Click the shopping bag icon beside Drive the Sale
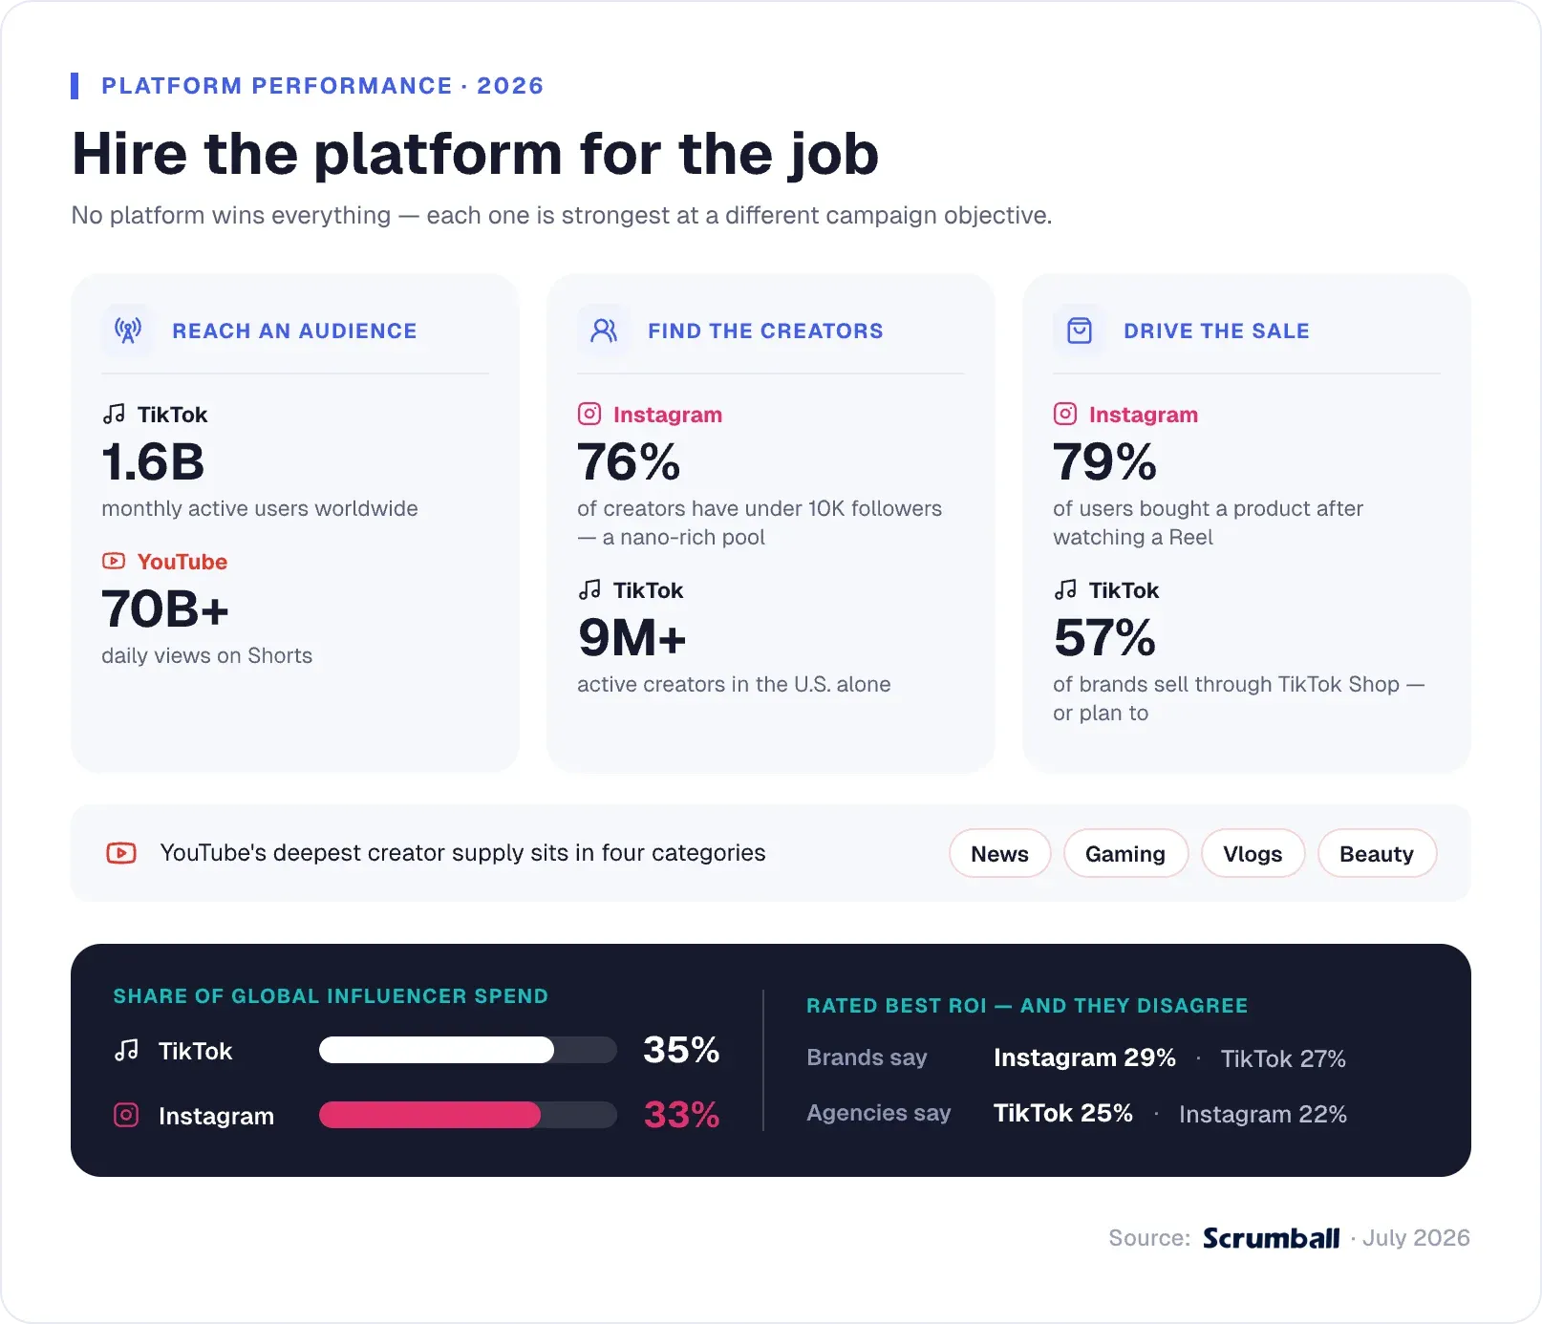 [x=1079, y=331]
